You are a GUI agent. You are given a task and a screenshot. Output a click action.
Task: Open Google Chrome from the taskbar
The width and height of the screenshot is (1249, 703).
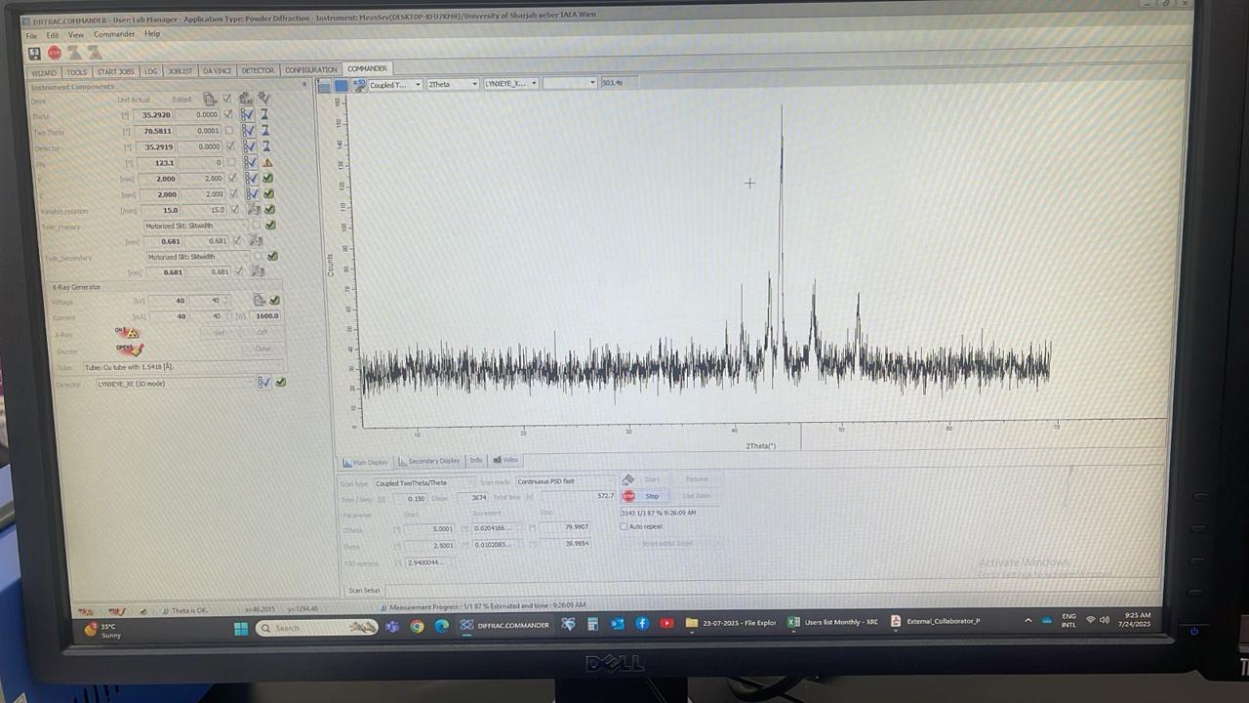tap(417, 626)
